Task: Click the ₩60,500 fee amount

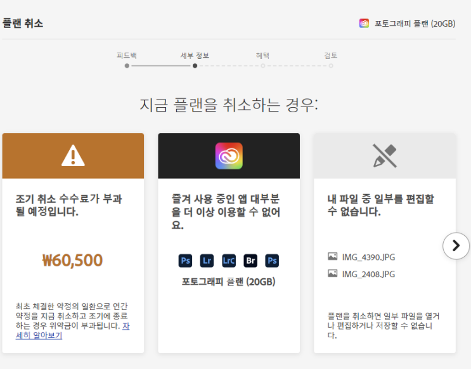Action: pos(72,260)
